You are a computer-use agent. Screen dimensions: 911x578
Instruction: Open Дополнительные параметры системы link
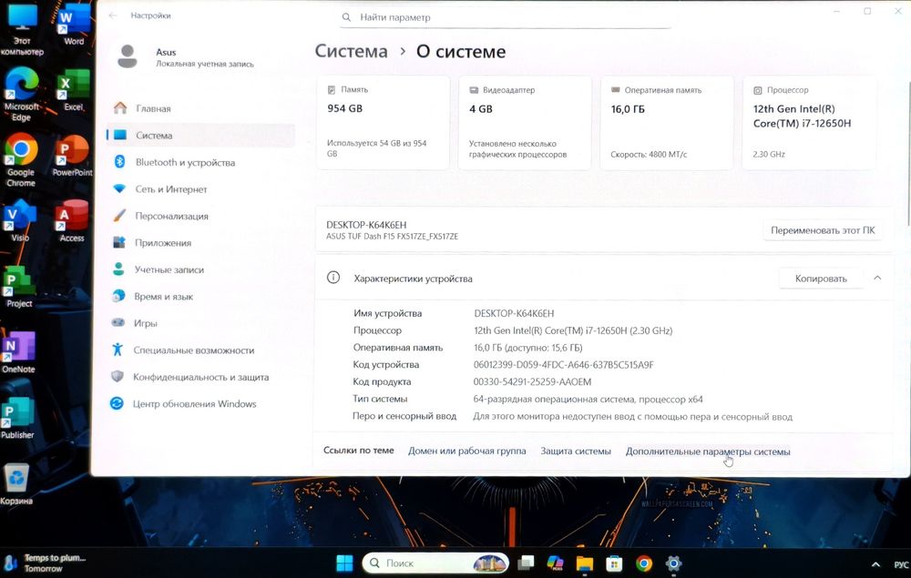(x=708, y=451)
